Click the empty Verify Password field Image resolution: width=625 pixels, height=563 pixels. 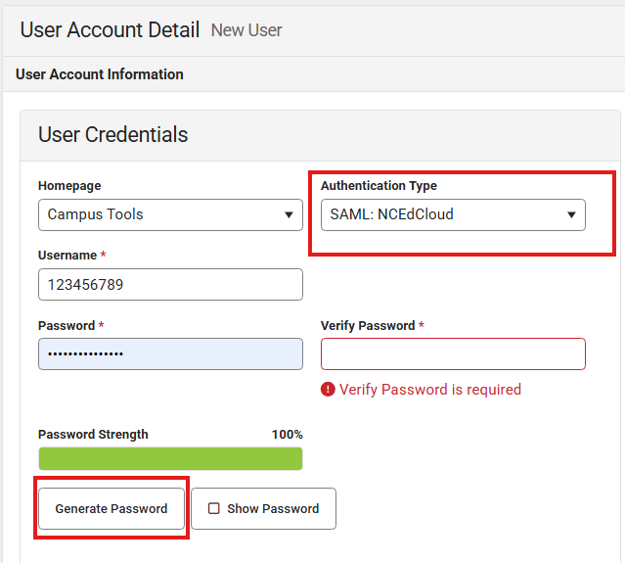click(x=453, y=353)
